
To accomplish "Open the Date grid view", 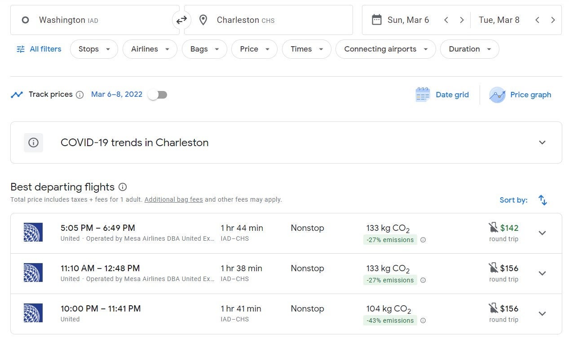I will pos(442,95).
